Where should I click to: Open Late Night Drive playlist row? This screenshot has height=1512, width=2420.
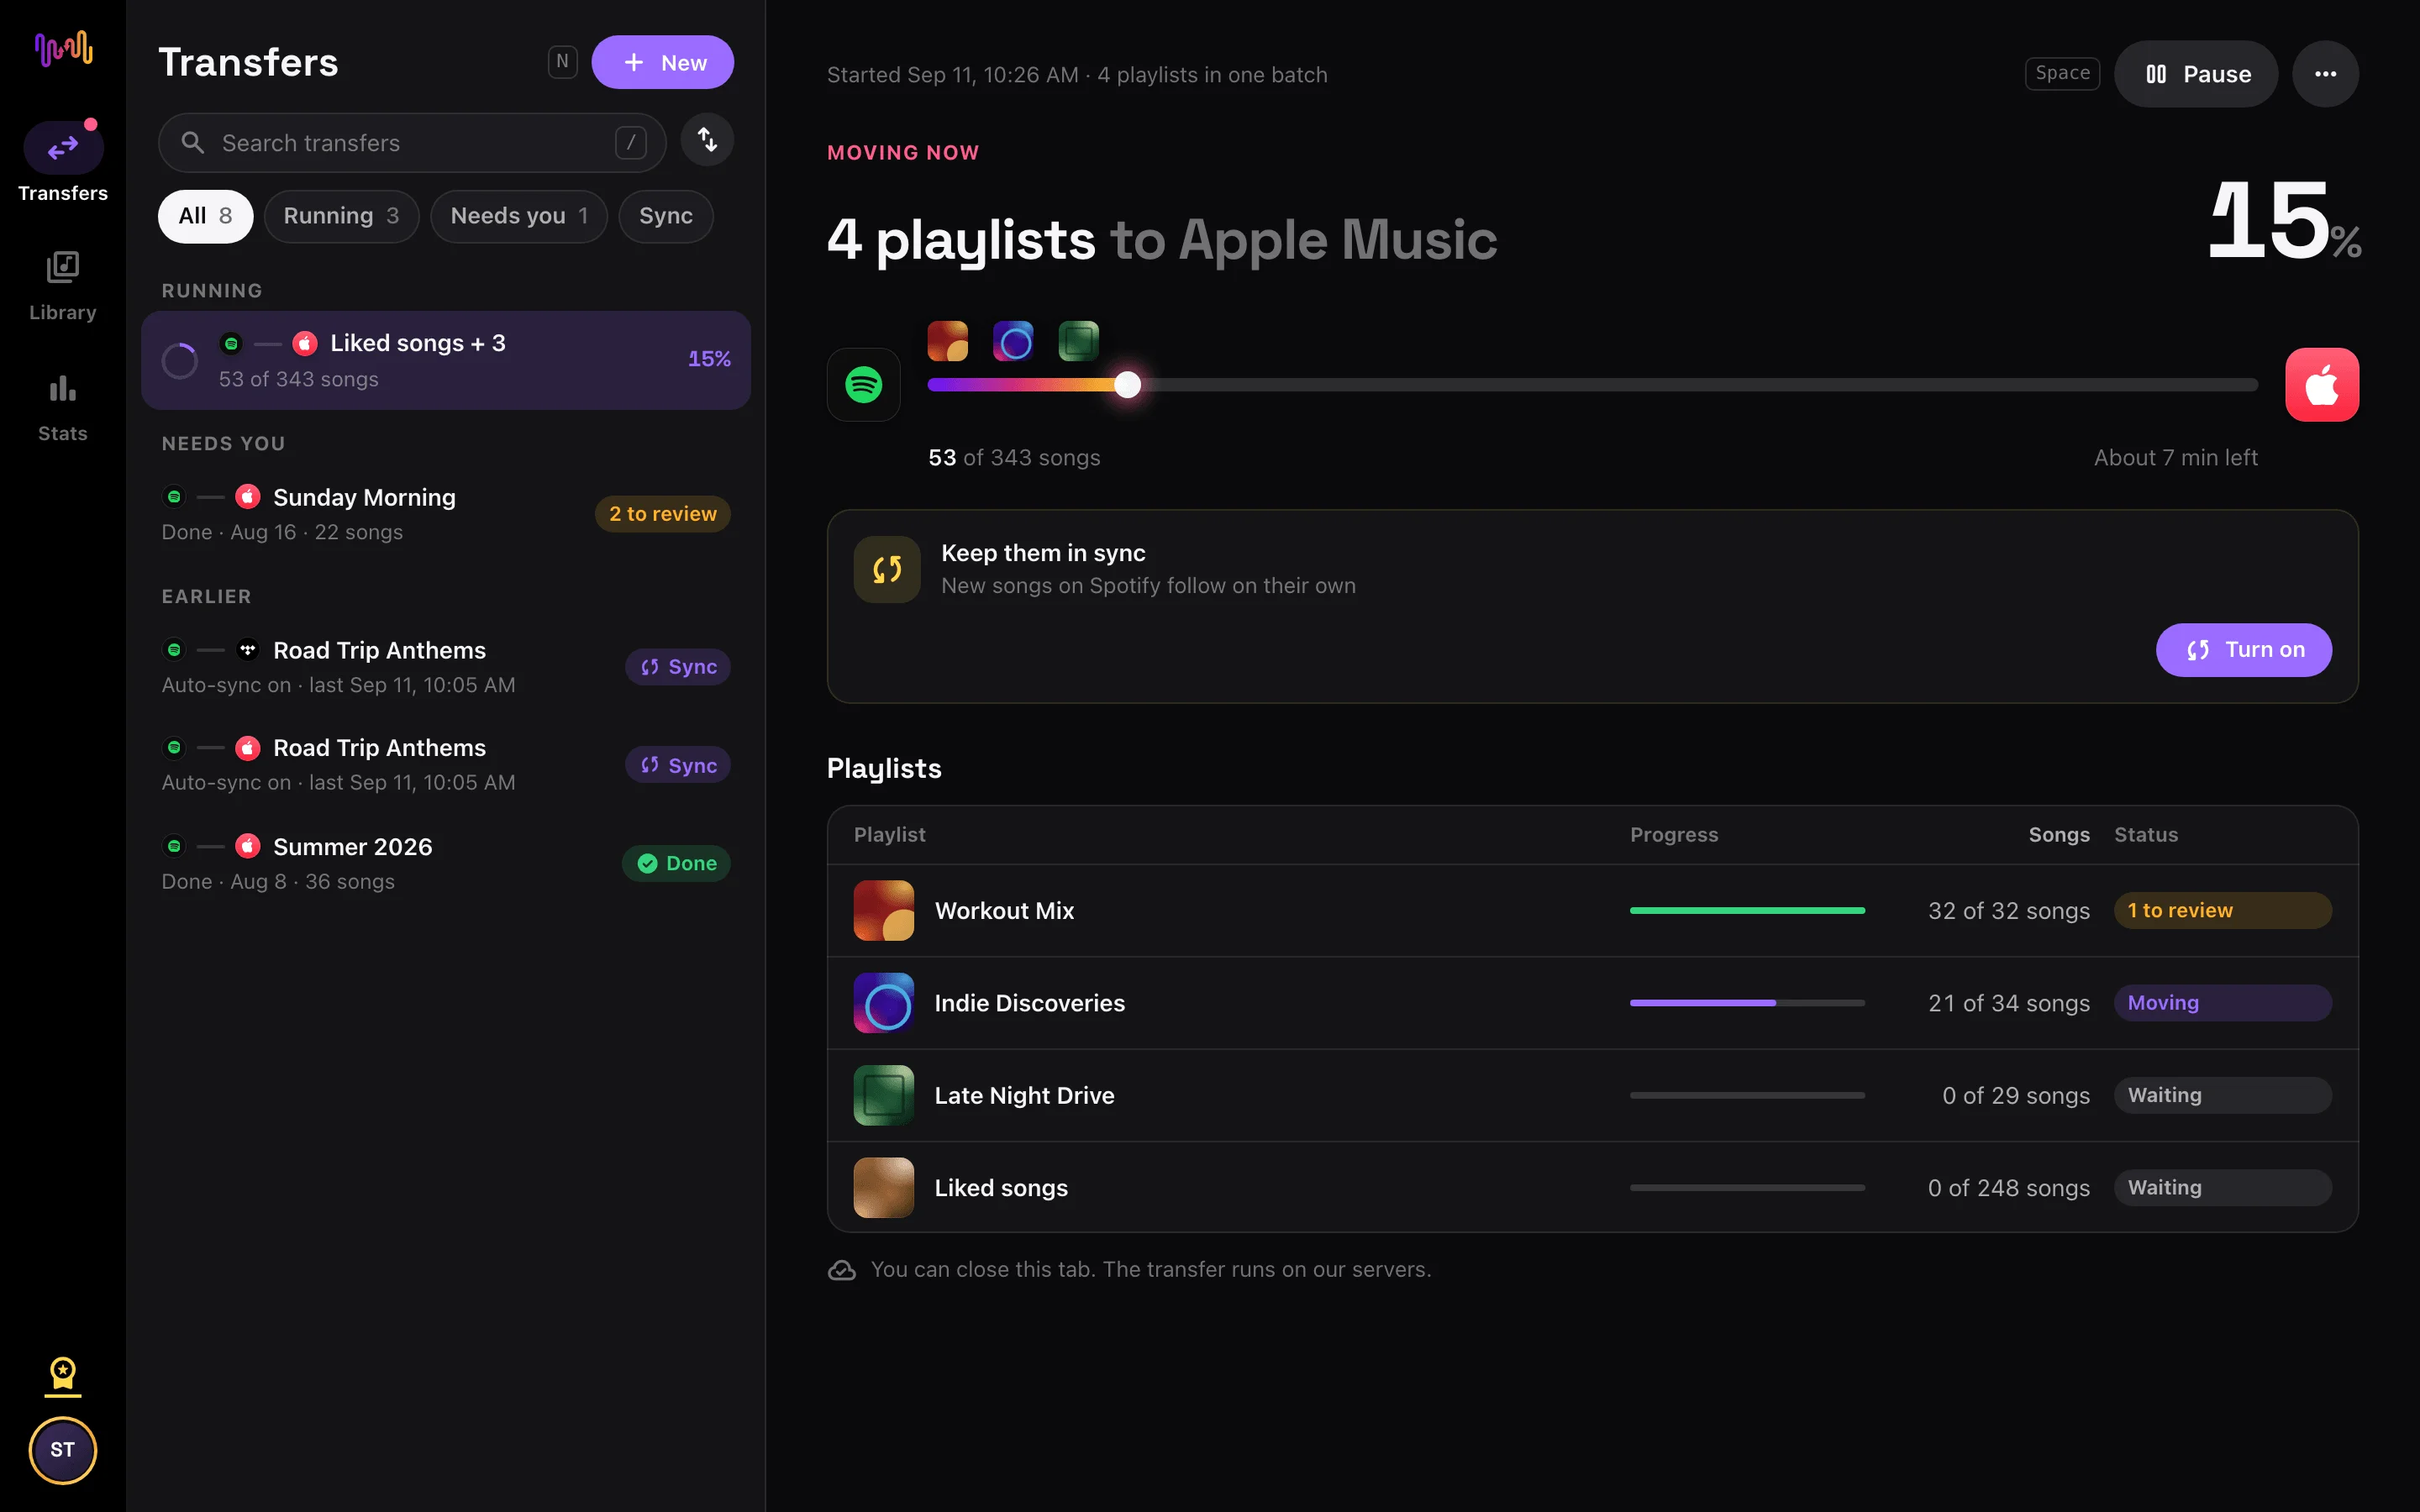(1592, 1096)
